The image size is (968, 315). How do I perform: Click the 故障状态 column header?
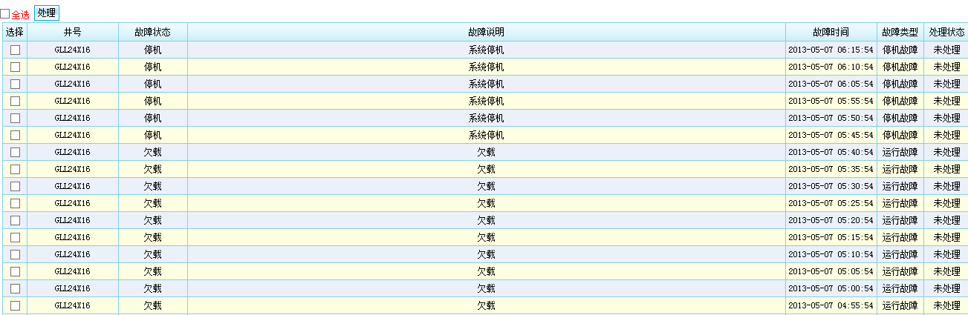point(152,32)
